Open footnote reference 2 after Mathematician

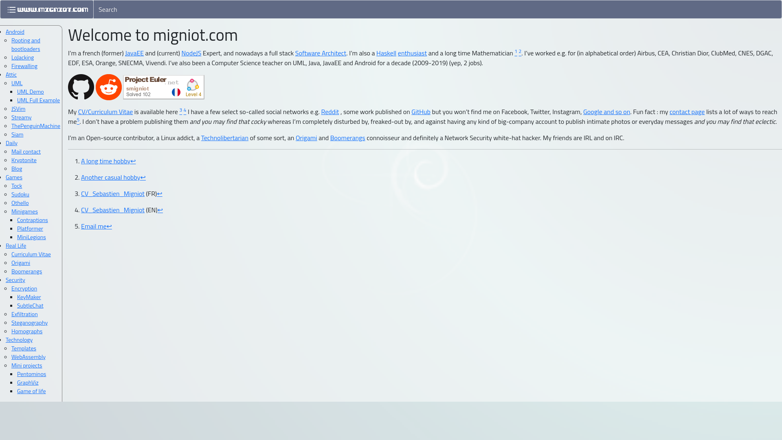520,52
